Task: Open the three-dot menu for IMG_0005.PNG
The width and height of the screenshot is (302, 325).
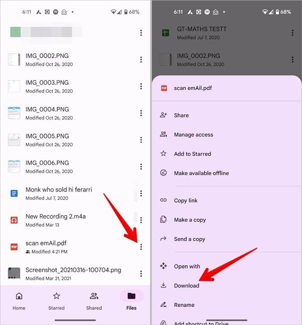Action: tap(141, 140)
